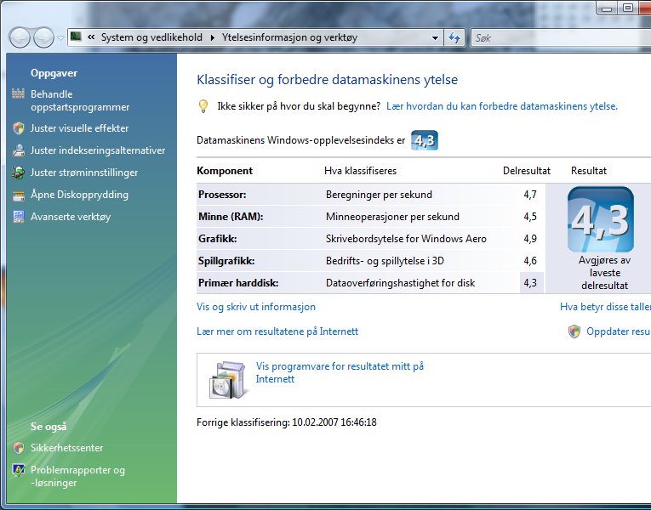Click the Problemrapporter og -løsninger icon

[18, 470]
